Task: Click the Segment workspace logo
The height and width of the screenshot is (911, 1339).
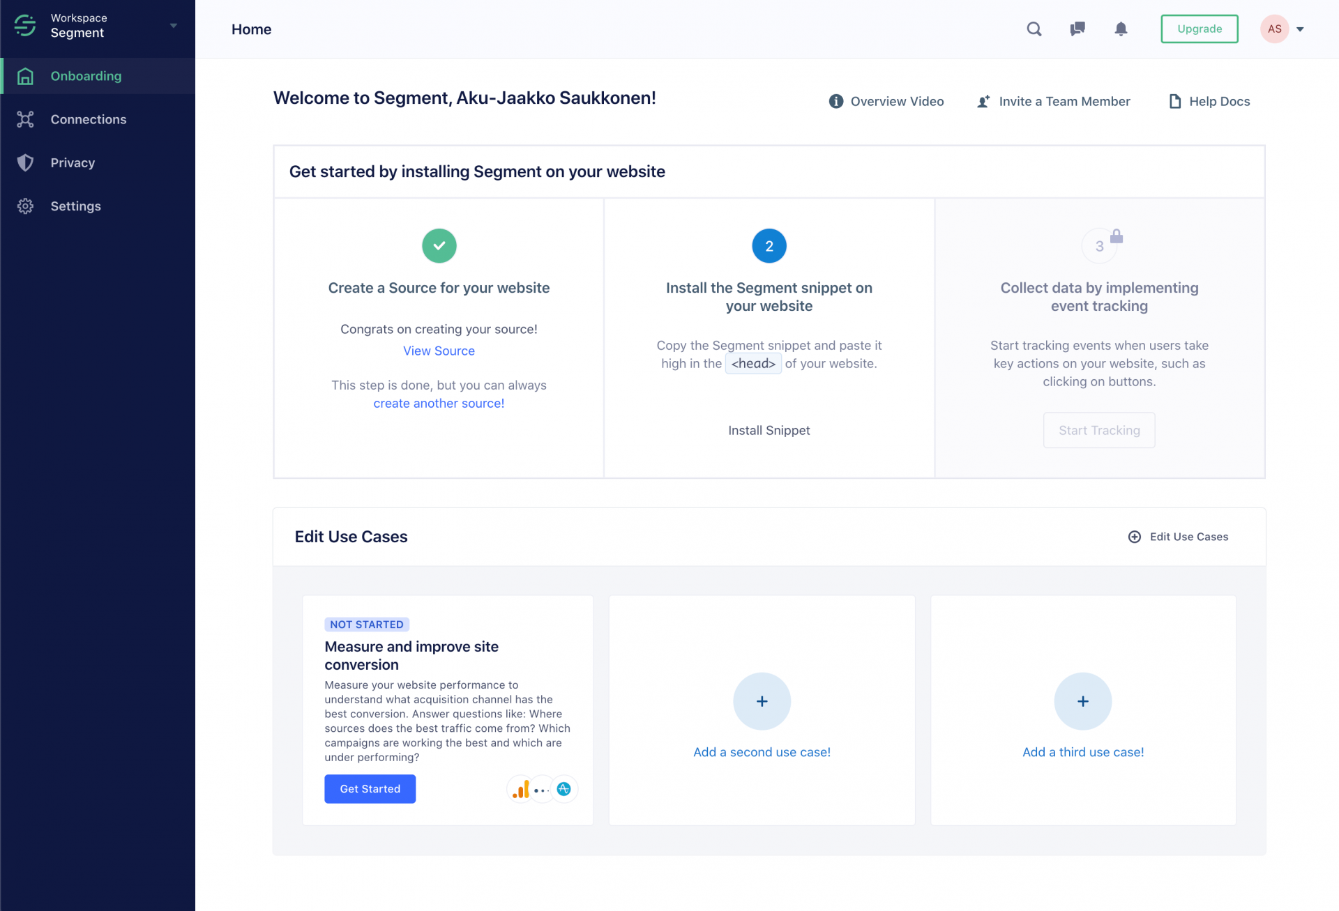Action: [24, 25]
